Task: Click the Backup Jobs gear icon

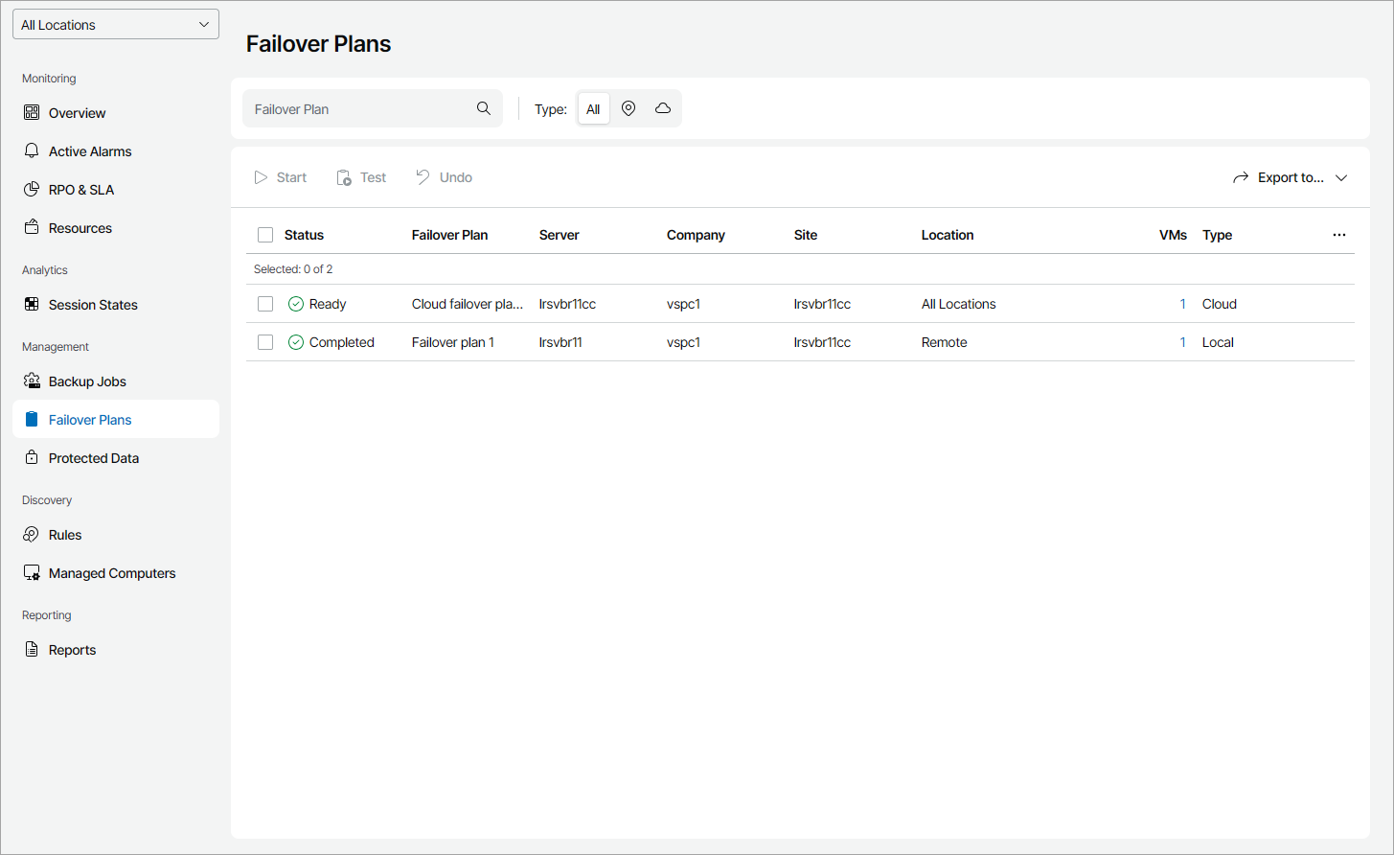Action: coord(32,381)
